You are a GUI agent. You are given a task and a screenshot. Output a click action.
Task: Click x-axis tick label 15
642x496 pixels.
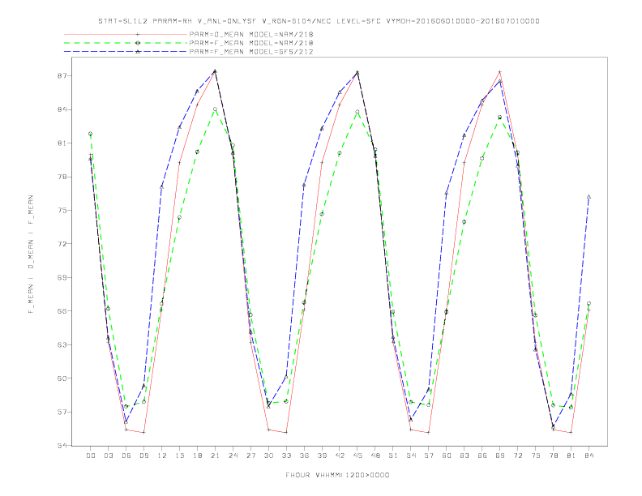(179, 455)
